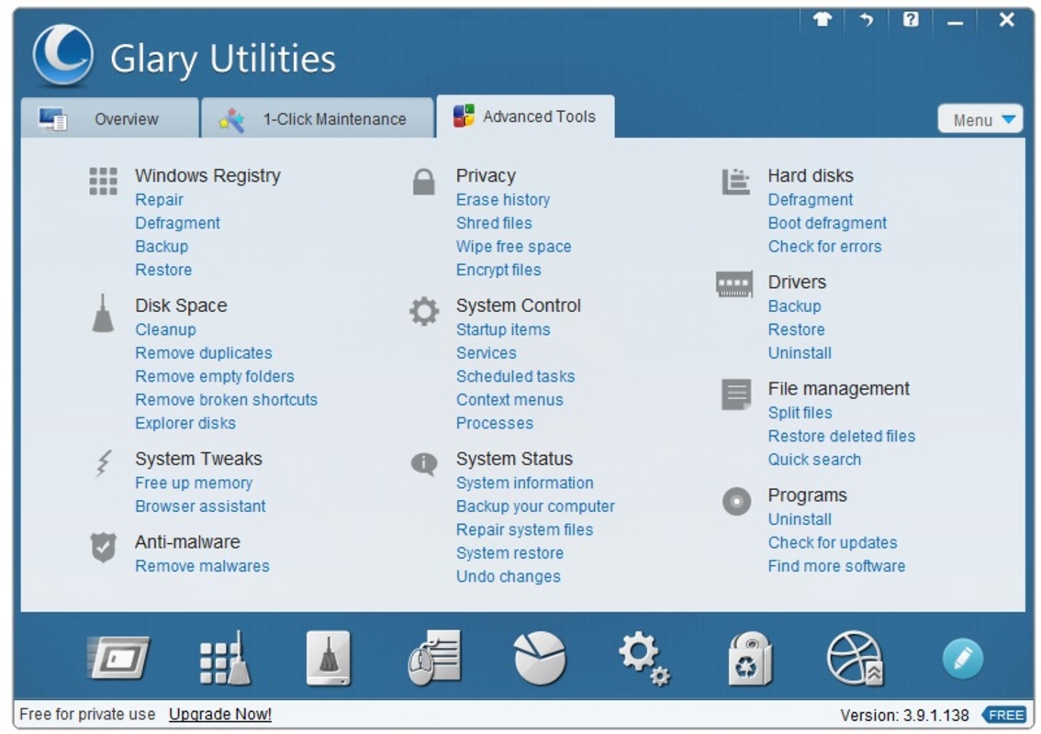Click the Upgrade Now! link

[x=220, y=714]
